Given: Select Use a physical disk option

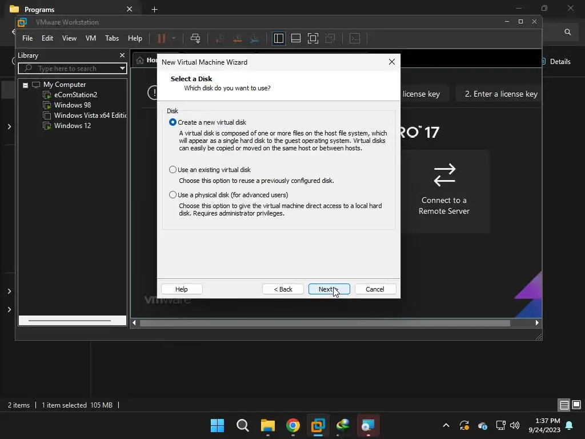Looking at the screenshot, I should (173, 194).
